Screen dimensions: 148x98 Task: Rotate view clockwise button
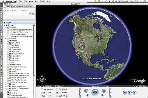[104, 91]
